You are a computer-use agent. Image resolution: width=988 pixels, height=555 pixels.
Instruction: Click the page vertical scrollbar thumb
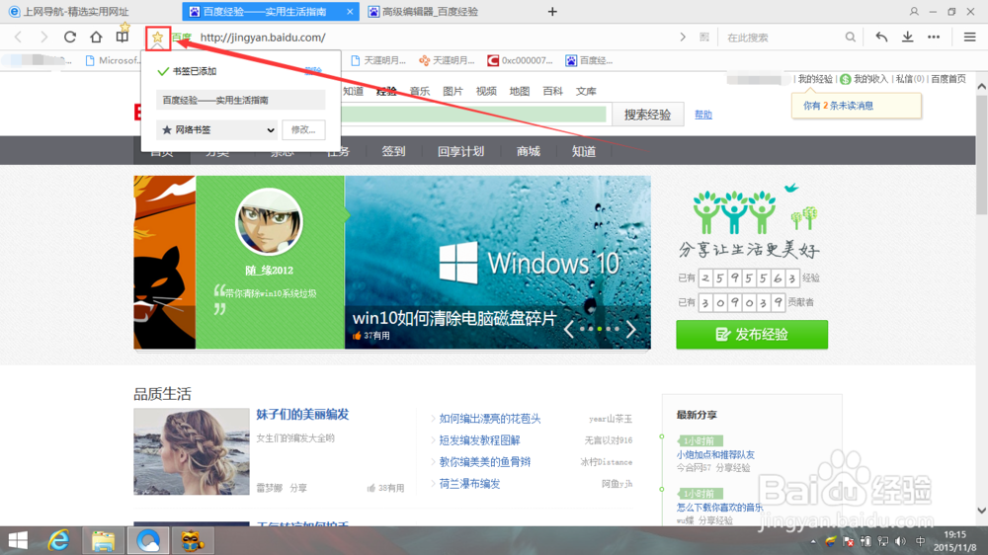pyautogui.click(x=982, y=154)
